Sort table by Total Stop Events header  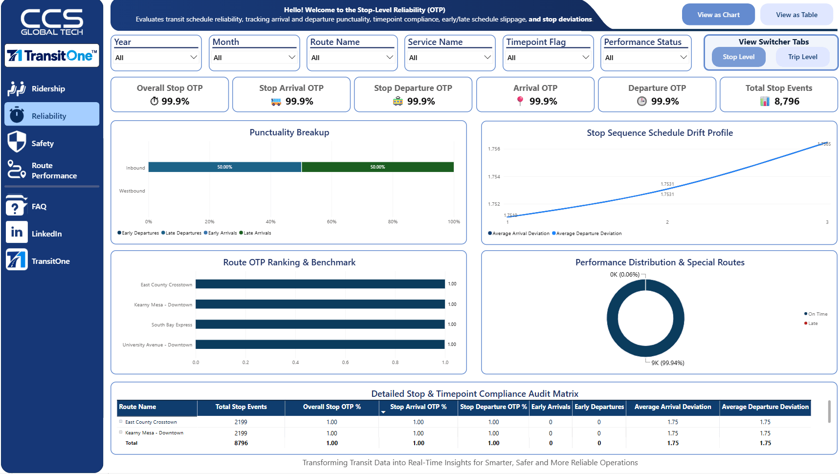coord(241,407)
